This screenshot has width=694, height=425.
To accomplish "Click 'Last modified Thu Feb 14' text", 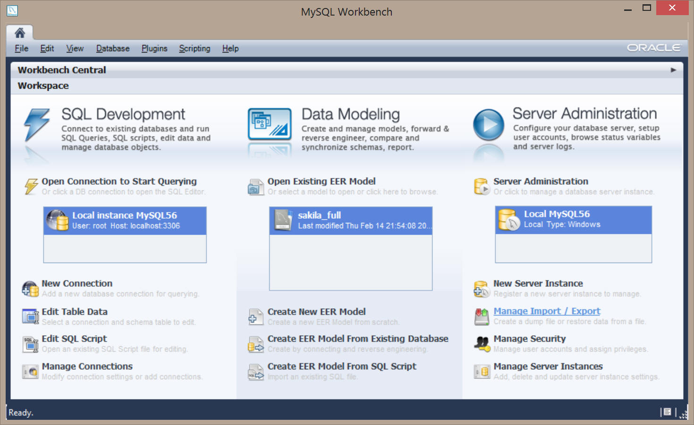I will 365,226.
